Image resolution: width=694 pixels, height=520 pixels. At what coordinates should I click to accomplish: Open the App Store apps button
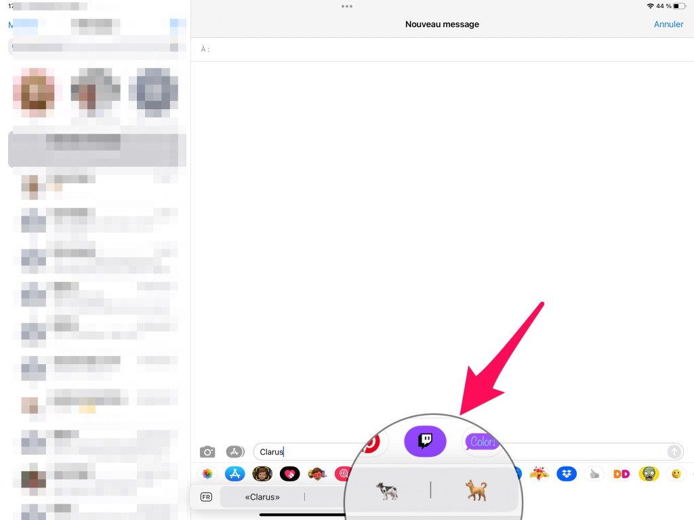pyautogui.click(x=235, y=452)
